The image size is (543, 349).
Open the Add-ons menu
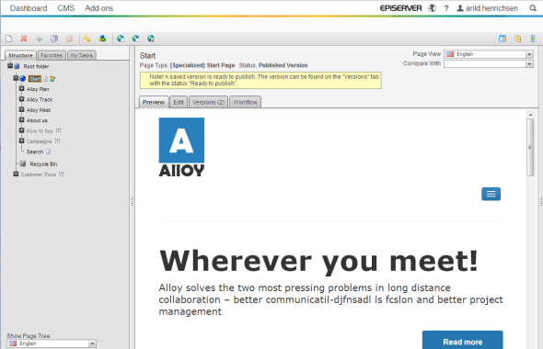click(x=99, y=8)
